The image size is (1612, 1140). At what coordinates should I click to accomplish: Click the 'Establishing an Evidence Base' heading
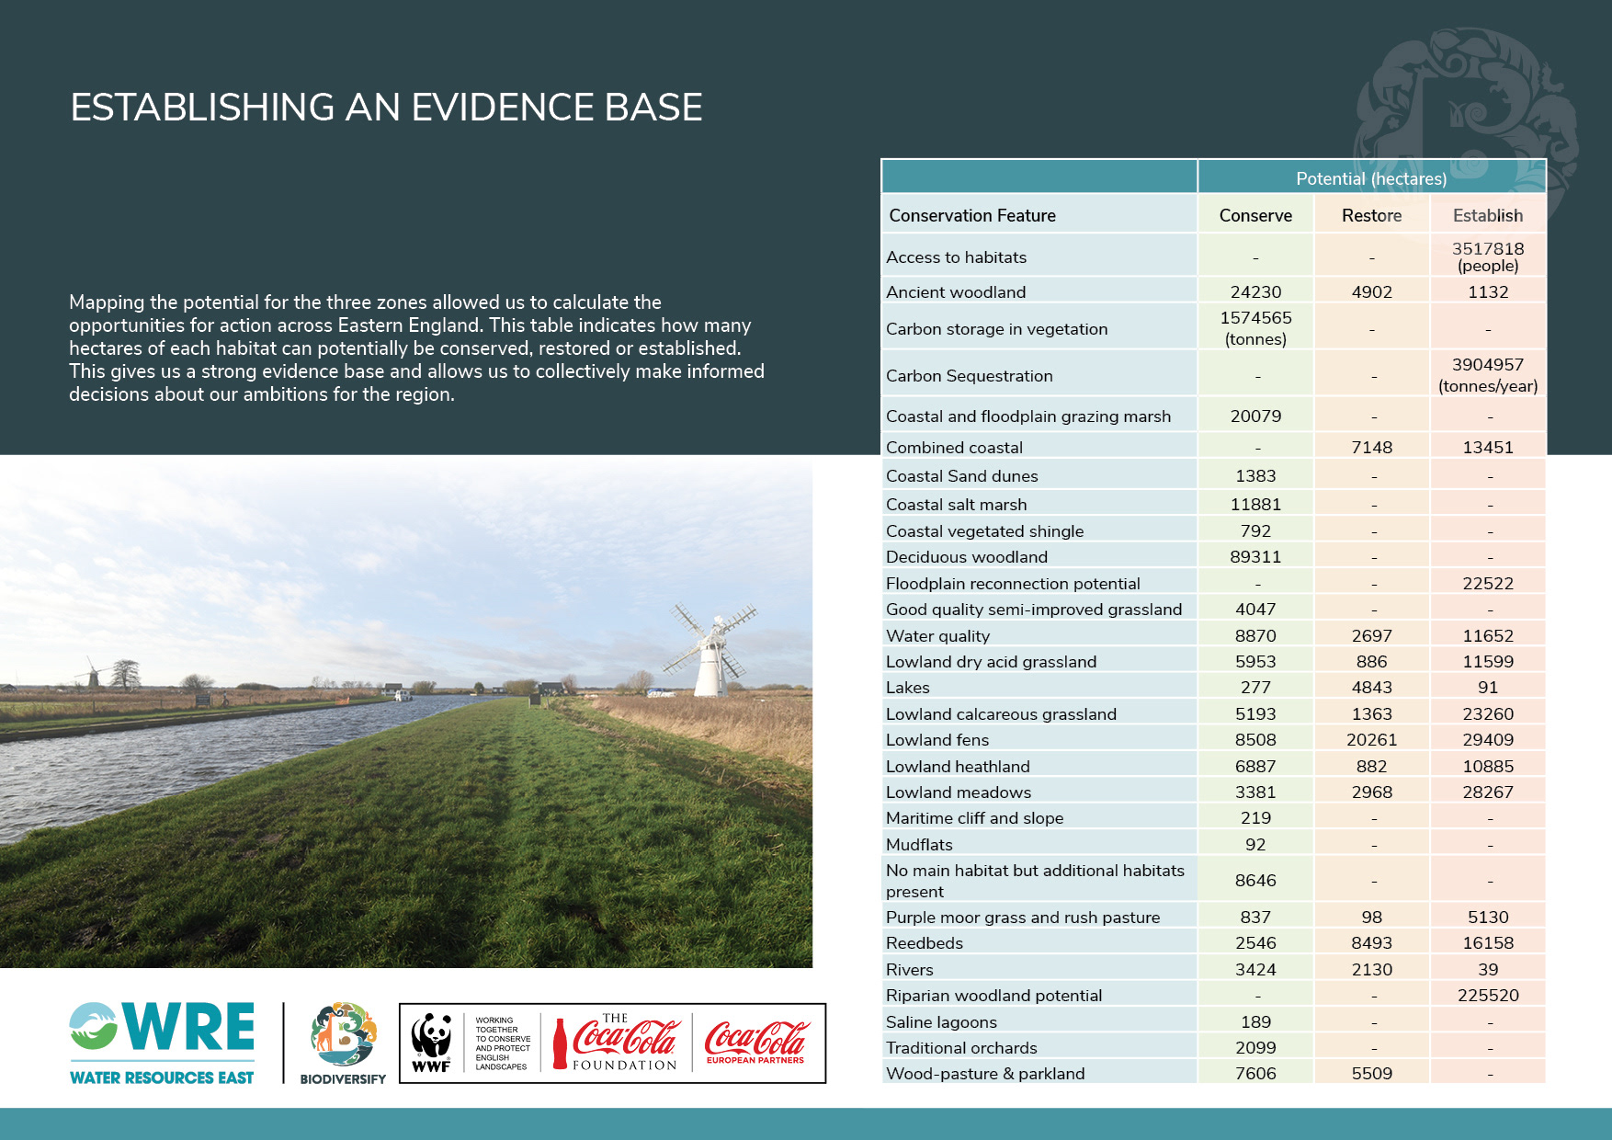pos(386,108)
